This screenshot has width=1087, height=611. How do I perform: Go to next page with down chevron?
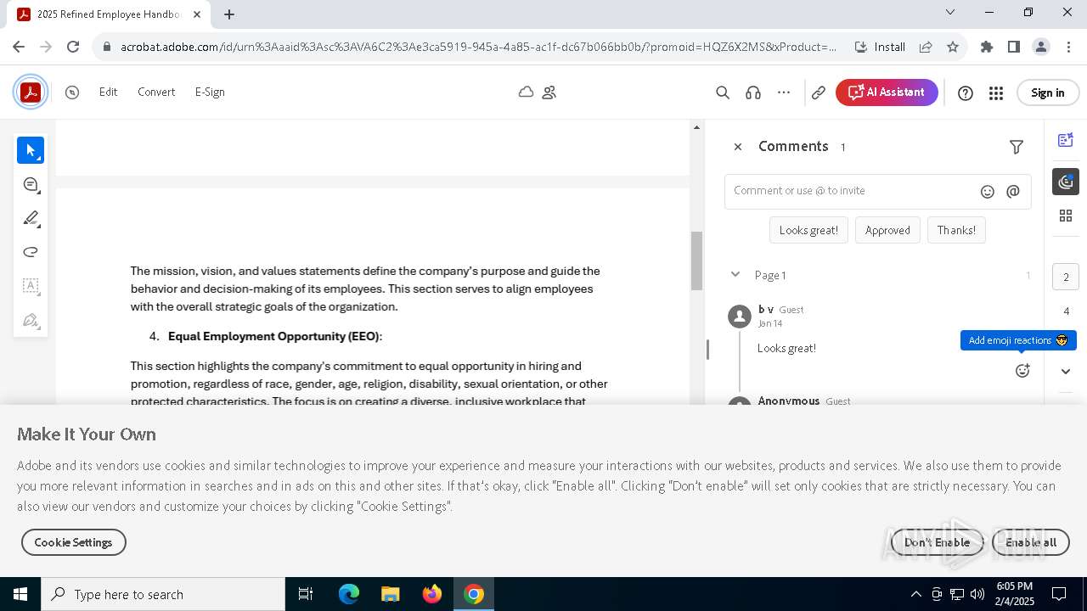click(x=1066, y=372)
